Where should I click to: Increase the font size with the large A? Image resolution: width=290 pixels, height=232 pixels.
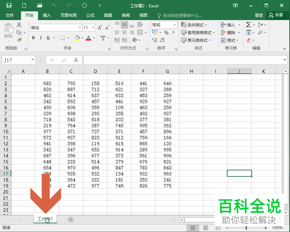(x=100, y=28)
